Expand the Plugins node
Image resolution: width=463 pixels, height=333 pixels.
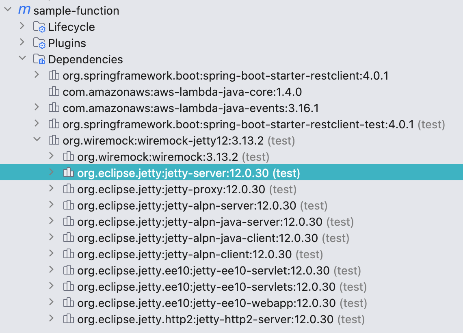click(22, 43)
